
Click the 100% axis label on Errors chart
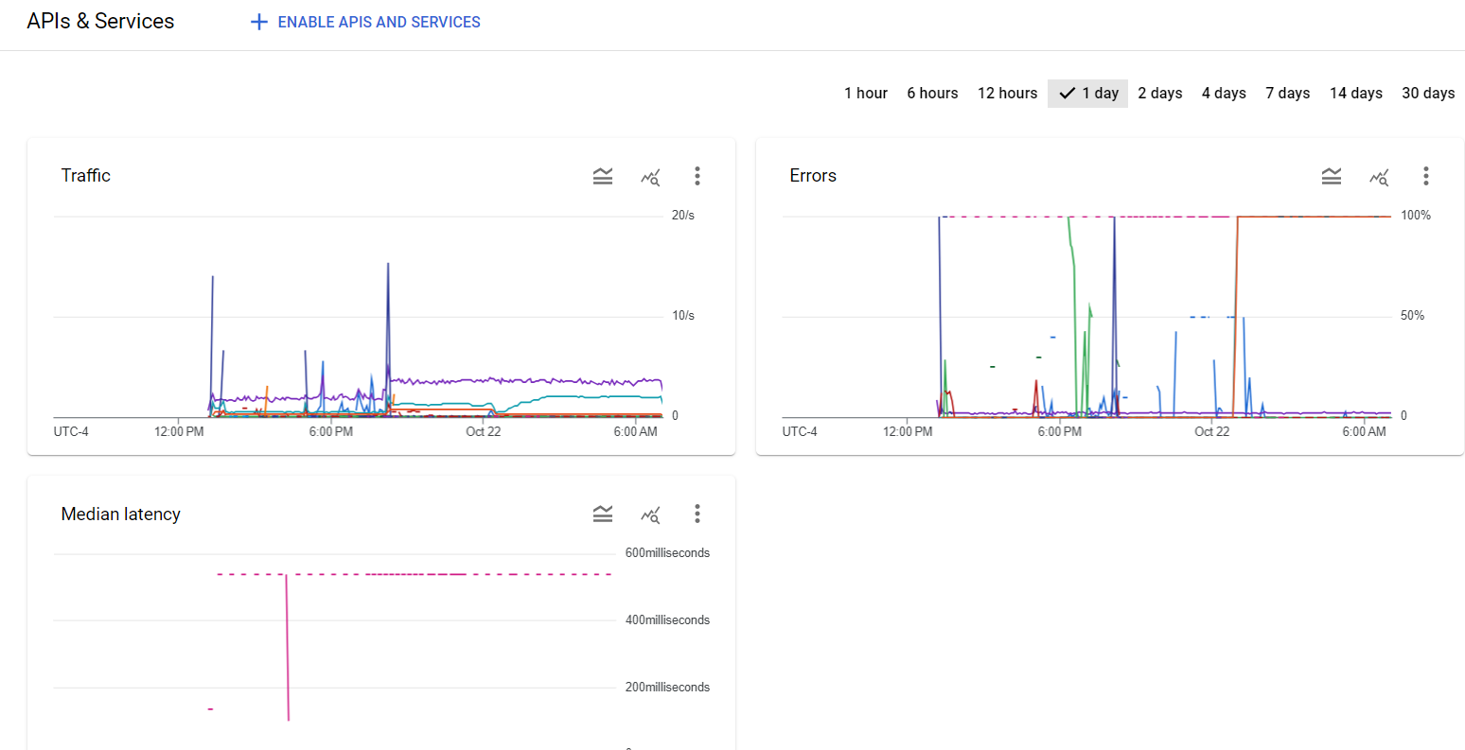[1416, 216]
